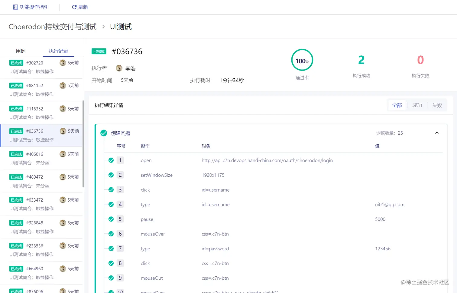This screenshot has height=293, width=457.
Task: Select execution record #664960
Action: [41, 273]
